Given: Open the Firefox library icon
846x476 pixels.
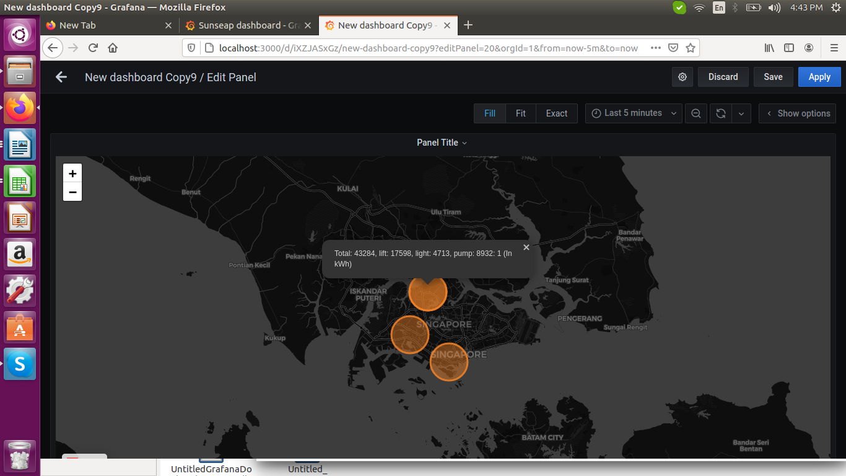Looking at the screenshot, I should click(769, 47).
